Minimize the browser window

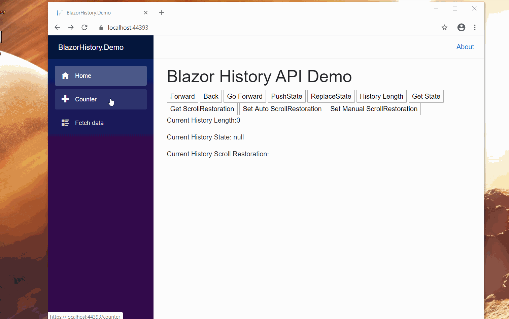[436, 8]
